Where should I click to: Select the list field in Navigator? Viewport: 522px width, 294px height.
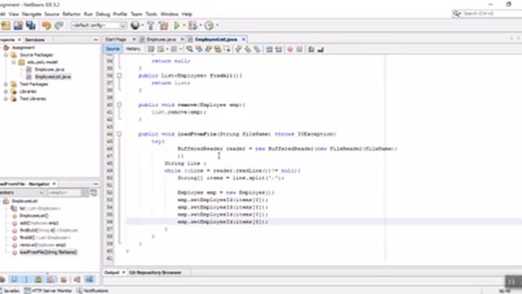pos(40,208)
